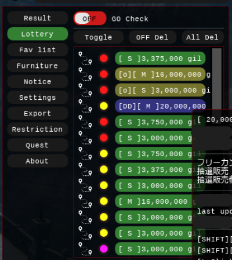The image size is (232, 260).
Task: Click red dot beside [o][ S ]3,000,000 entry
Action: pyautogui.click(x=104, y=90)
